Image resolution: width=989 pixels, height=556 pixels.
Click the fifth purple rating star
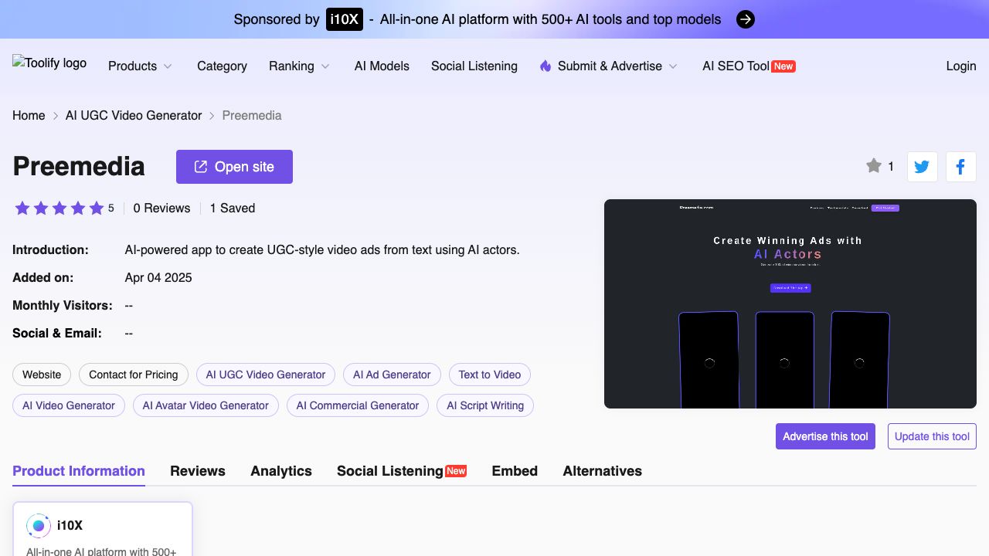pyautogui.click(x=97, y=208)
